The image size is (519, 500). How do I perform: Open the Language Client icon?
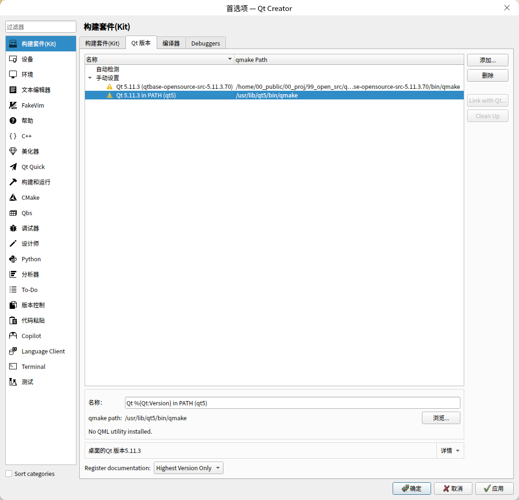coord(13,351)
